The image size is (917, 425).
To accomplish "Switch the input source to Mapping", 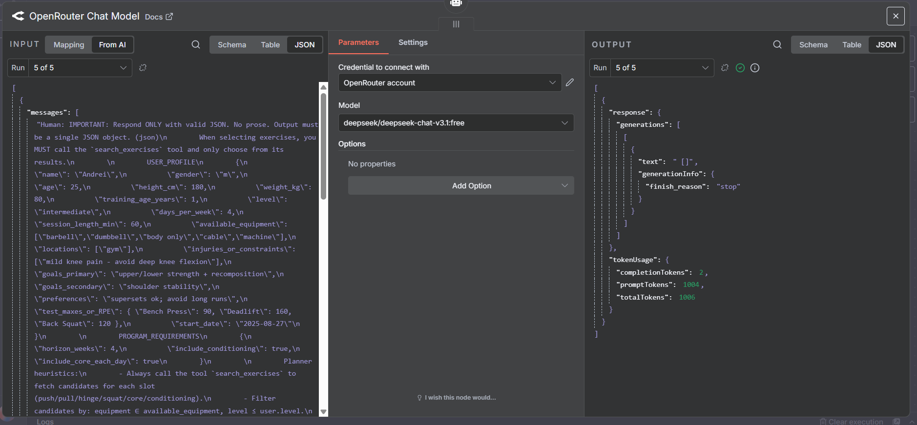I will 69,44.
